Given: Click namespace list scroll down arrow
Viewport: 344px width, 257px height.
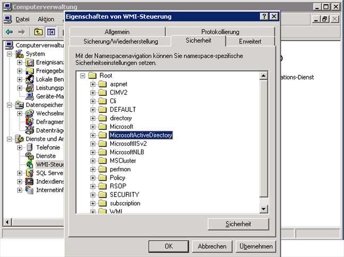Looking at the screenshot, I should [x=263, y=209].
